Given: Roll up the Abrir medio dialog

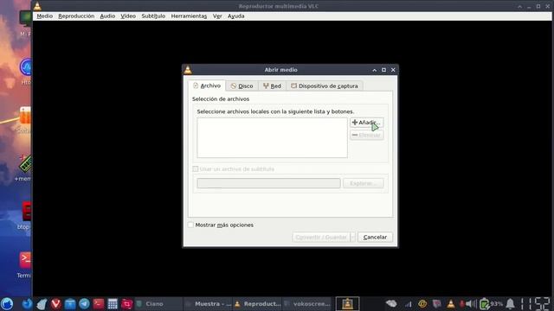Looking at the screenshot, I should (375, 70).
